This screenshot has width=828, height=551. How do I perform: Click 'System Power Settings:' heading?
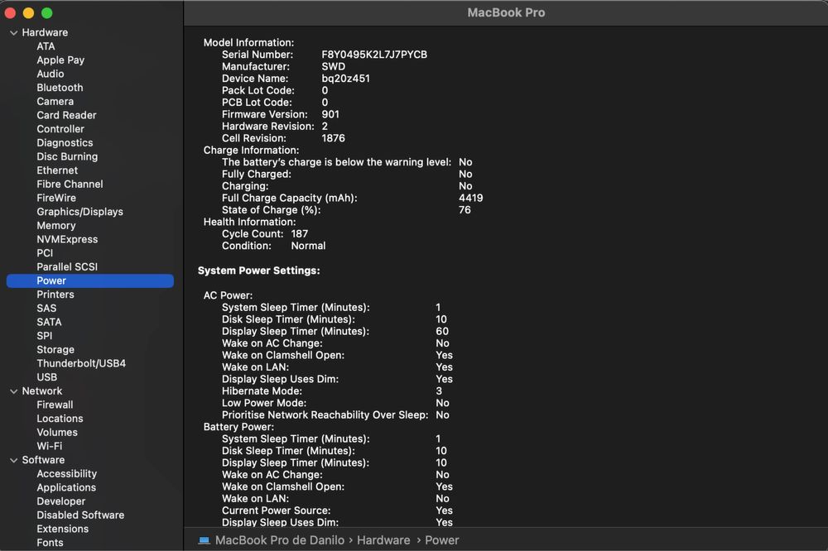click(258, 271)
